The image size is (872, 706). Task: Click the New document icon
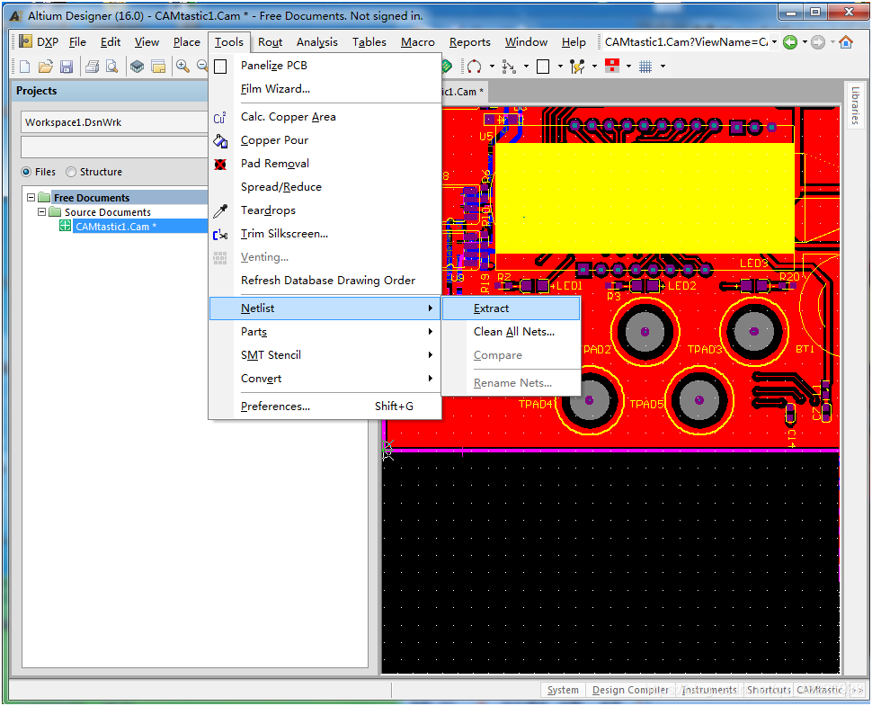click(25, 67)
